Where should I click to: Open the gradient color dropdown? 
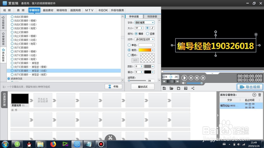pyautogui.click(x=153, y=50)
